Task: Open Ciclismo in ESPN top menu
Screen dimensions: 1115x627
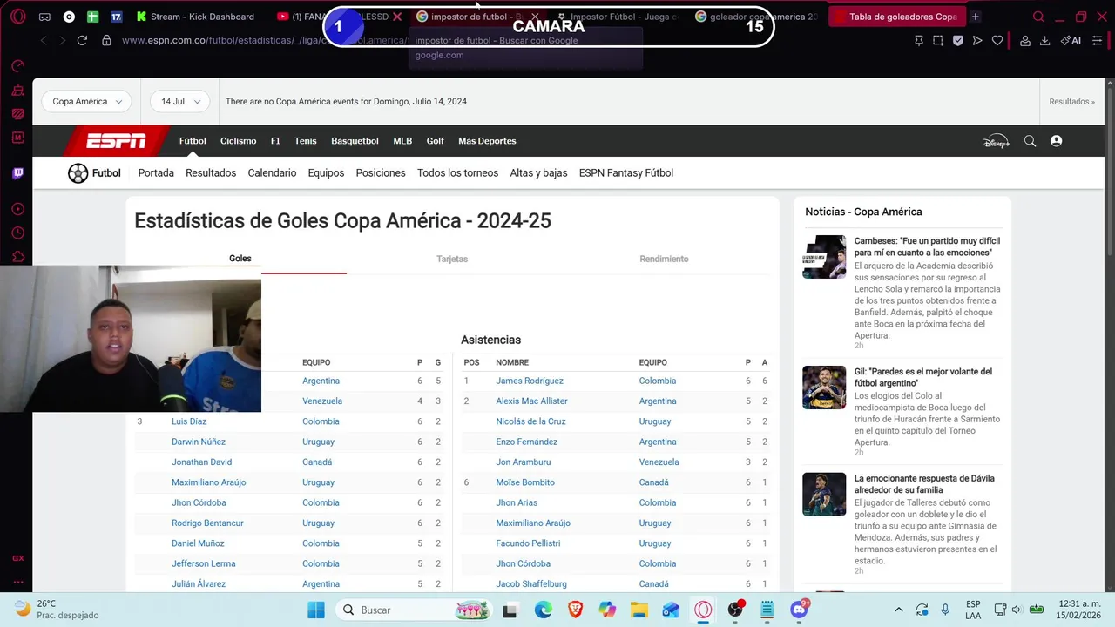Action: pos(238,141)
